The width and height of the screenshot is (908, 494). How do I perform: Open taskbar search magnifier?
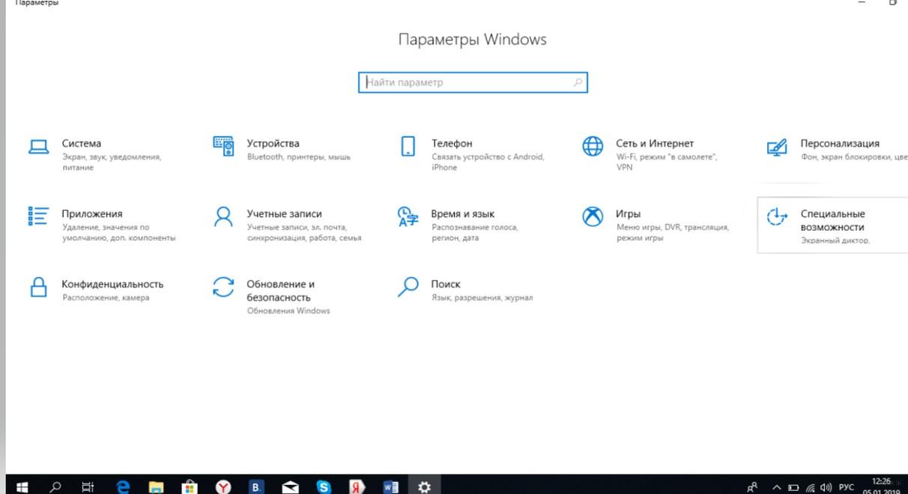coord(55,487)
